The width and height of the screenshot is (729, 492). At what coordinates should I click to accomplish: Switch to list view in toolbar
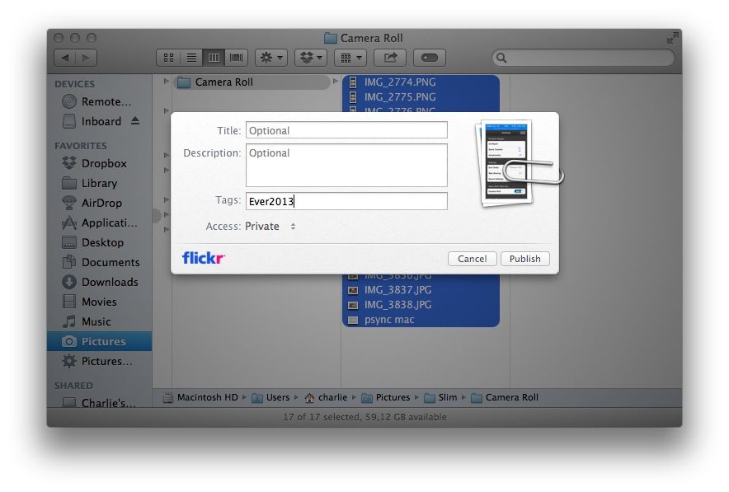click(191, 58)
